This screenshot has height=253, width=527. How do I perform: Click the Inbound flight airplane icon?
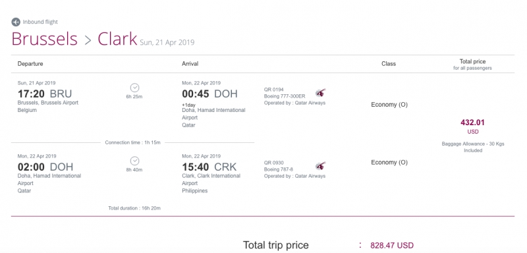click(x=16, y=22)
